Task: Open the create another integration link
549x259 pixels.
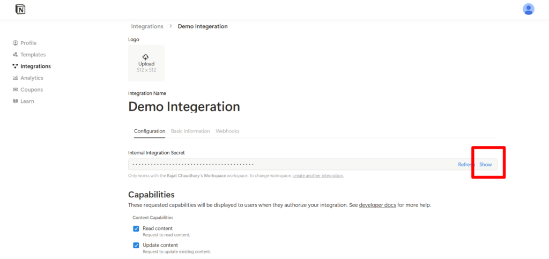Action: pos(317,176)
